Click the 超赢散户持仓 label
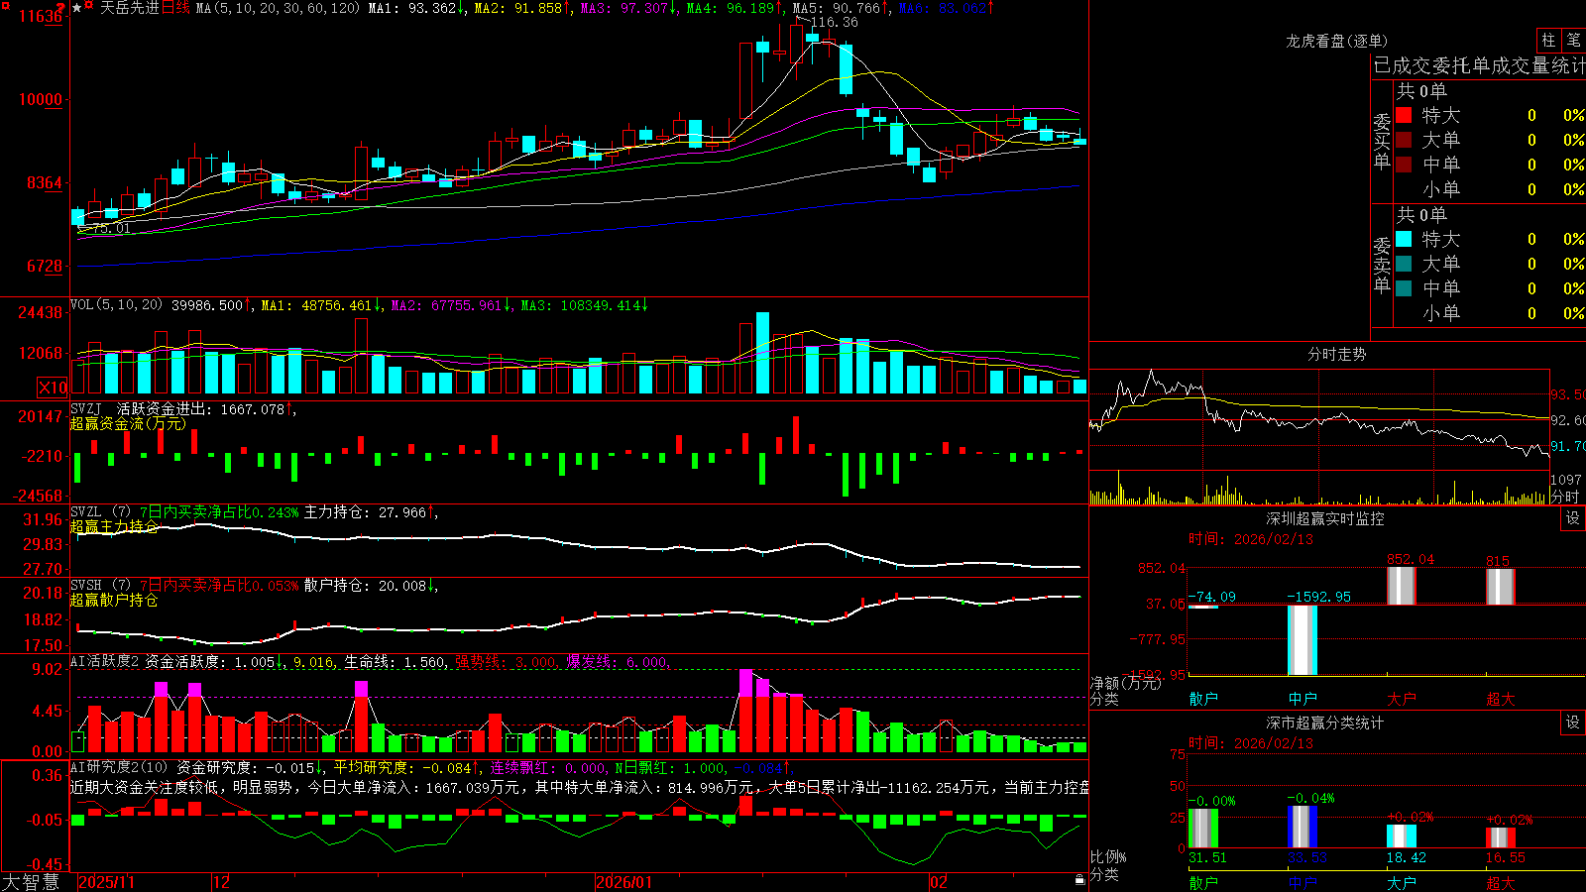Image resolution: width=1586 pixels, height=892 pixels. pos(114,600)
